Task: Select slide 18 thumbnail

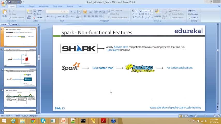Action: click(x=20, y=98)
